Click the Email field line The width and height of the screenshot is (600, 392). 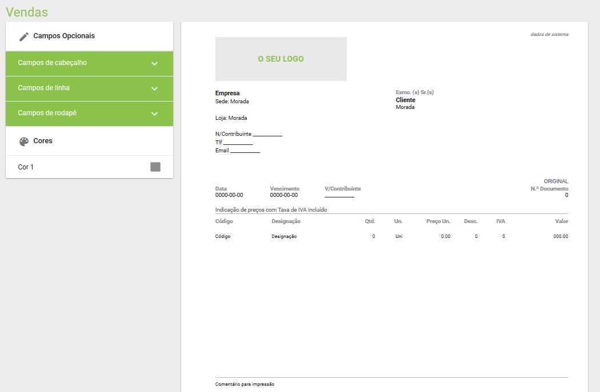pos(237,151)
